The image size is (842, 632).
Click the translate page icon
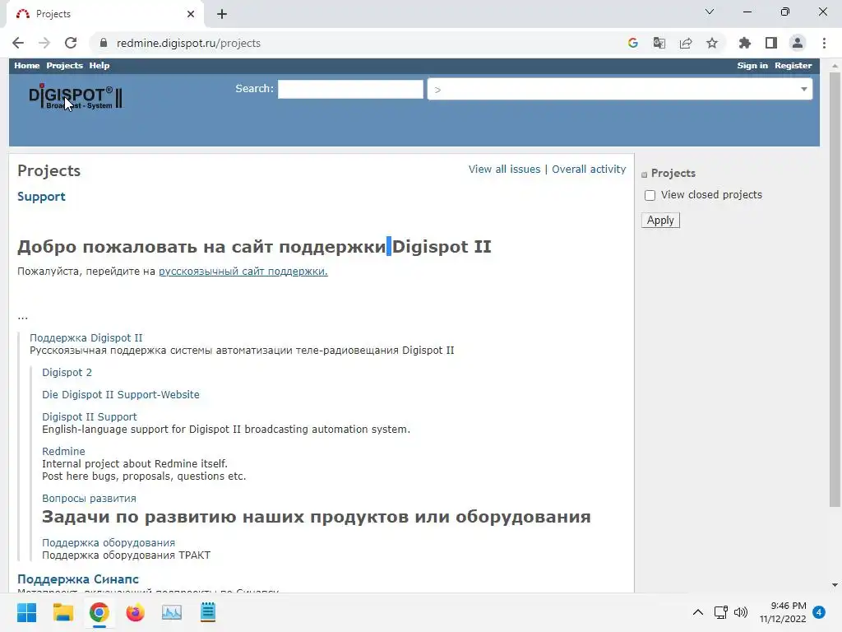(659, 43)
